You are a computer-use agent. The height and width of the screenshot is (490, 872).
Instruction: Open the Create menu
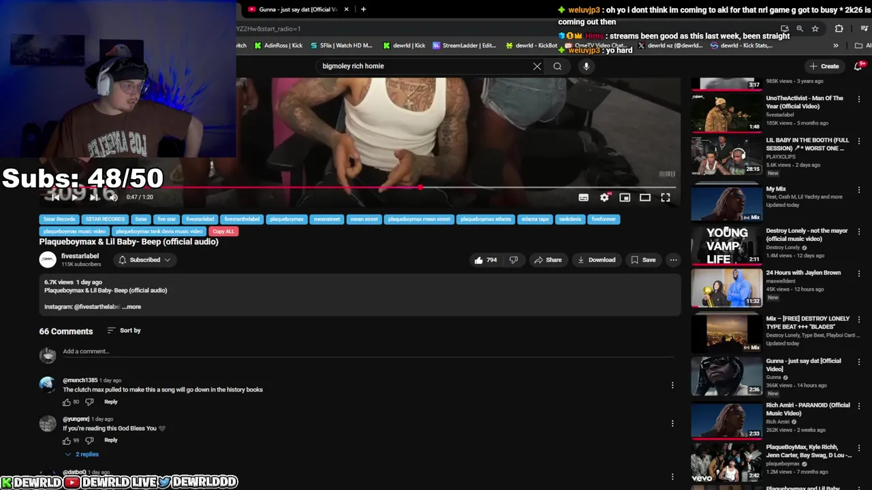pyautogui.click(x=824, y=66)
